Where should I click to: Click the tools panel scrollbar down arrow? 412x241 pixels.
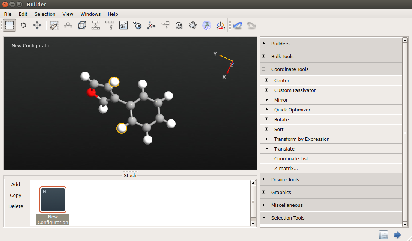point(405,224)
